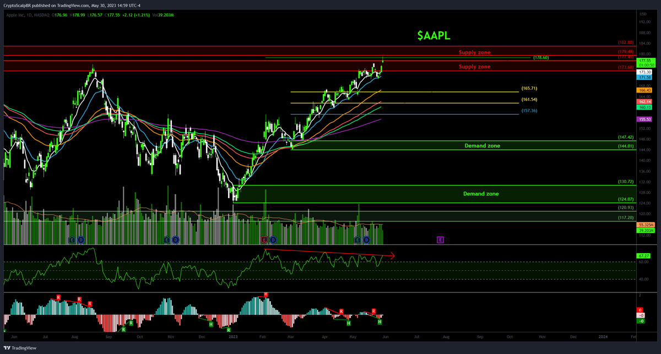Click the $AAPL ticker title text
Image resolution: width=661 pixels, height=354 pixels.
click(x=434, y=36)
